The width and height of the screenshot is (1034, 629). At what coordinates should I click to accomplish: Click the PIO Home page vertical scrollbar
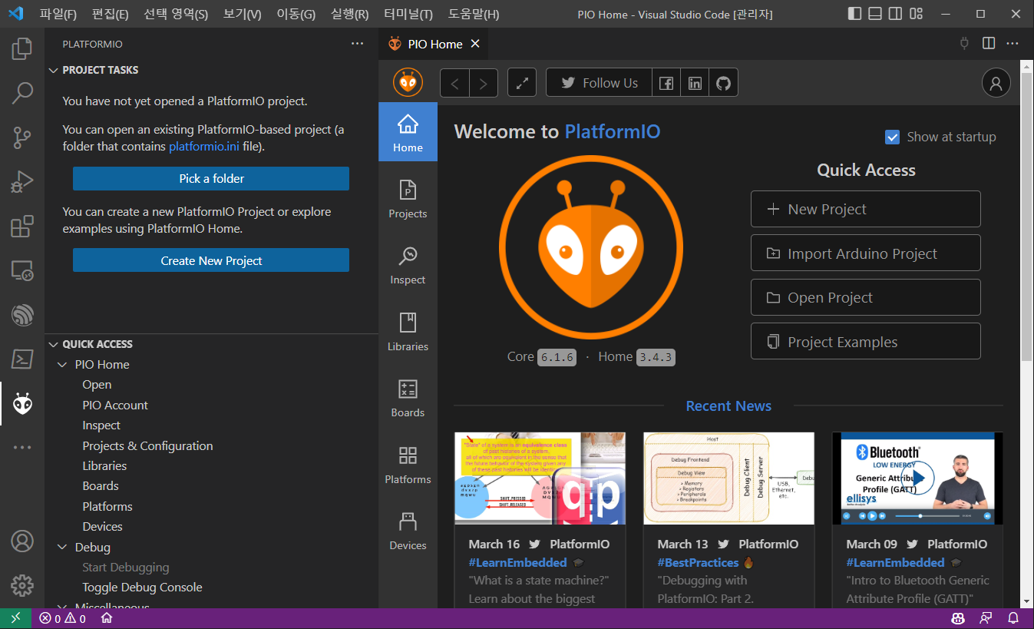[1027, 217]
